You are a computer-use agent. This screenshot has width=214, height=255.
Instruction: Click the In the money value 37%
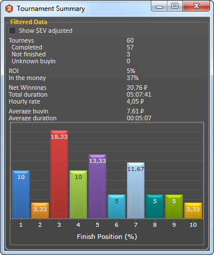(x=133, y=78)
